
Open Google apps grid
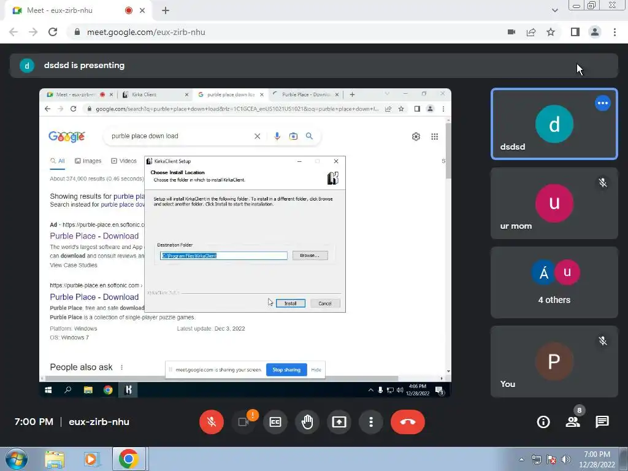[435, 137]
